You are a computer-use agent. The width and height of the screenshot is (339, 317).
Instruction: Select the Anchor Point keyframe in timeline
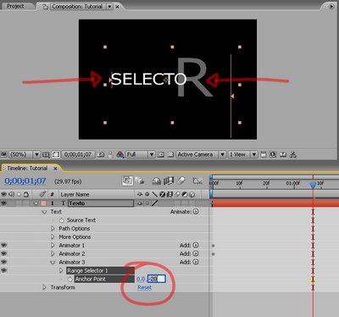(x=313, y=279)
